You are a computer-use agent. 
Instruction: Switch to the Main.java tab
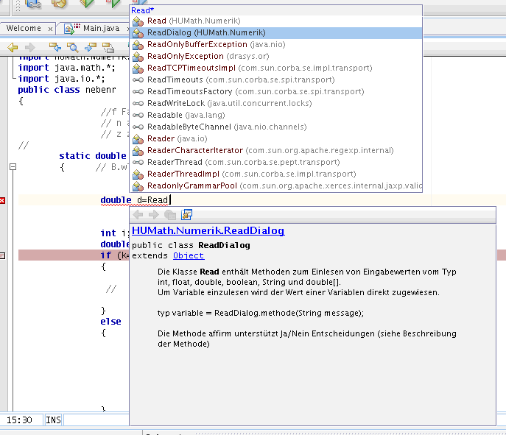click(100, 28)
